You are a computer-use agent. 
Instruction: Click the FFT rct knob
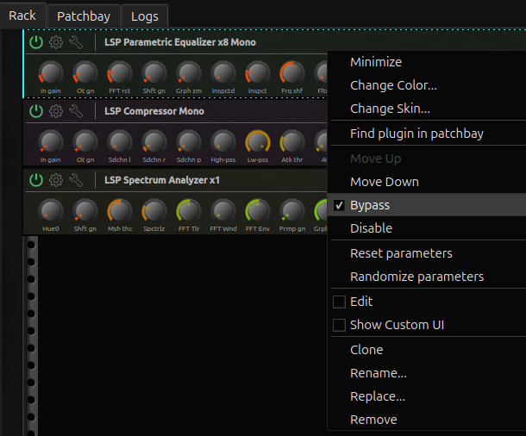point(120,72)
